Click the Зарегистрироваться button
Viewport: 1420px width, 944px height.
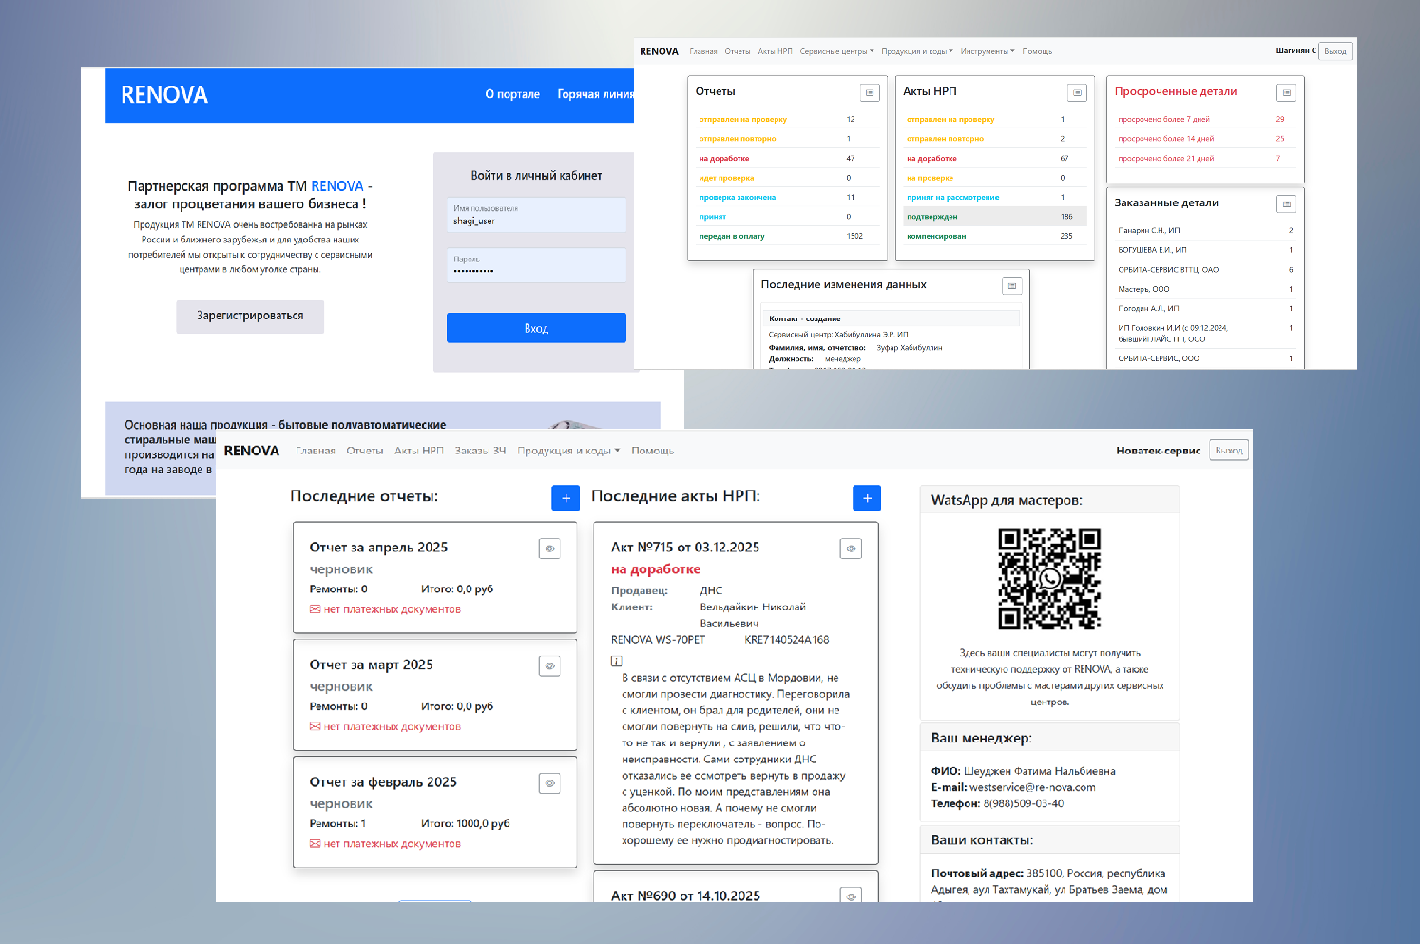pyautogui.click(x=250, y=317)
